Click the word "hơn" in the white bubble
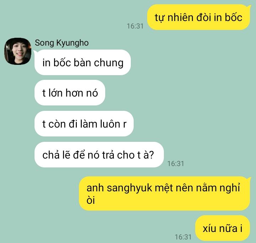This screenshot has width=256, height=243. pos(74,93)
